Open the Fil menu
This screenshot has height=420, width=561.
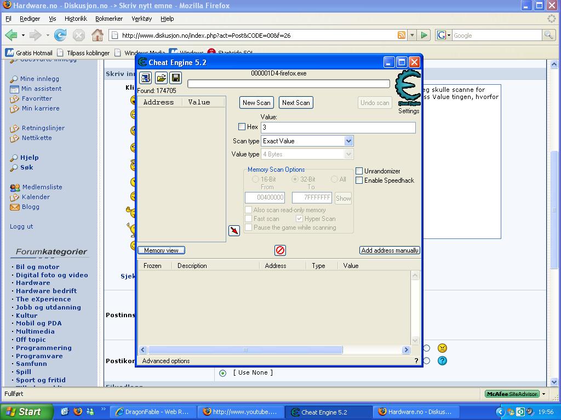point(9,19)
